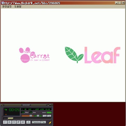Click the Leaf logo image
Viewport: 126px width, 126px height.
point(93,55)
